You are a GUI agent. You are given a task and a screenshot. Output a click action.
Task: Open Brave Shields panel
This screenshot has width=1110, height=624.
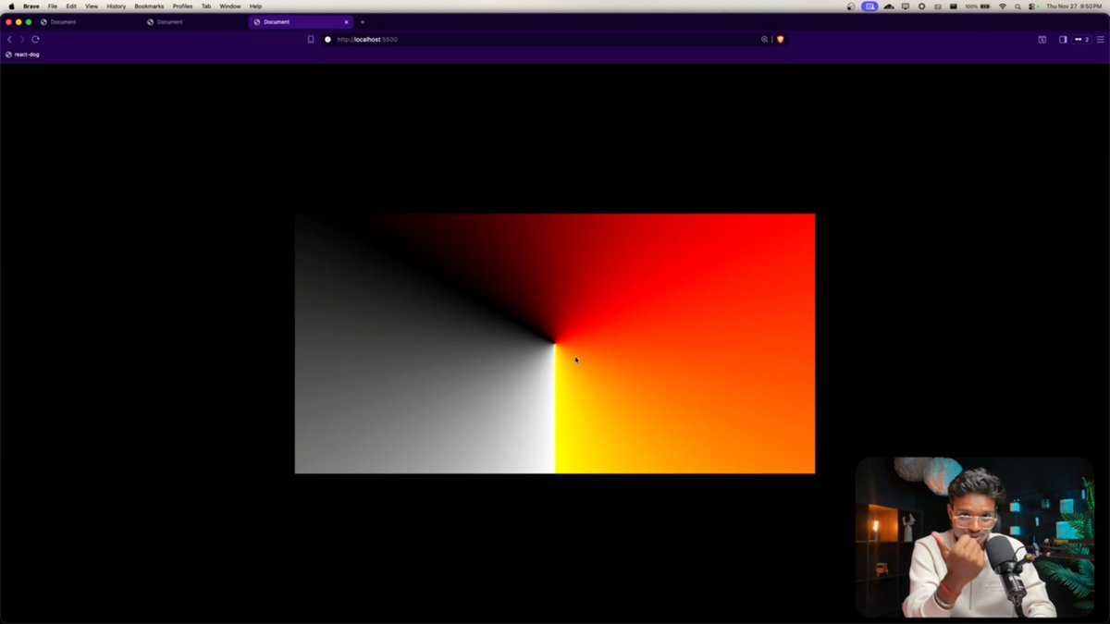[x=780, y=39]
